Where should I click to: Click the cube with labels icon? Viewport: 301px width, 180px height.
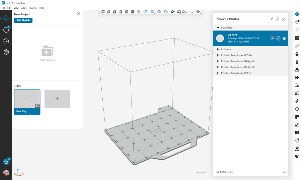297,141
